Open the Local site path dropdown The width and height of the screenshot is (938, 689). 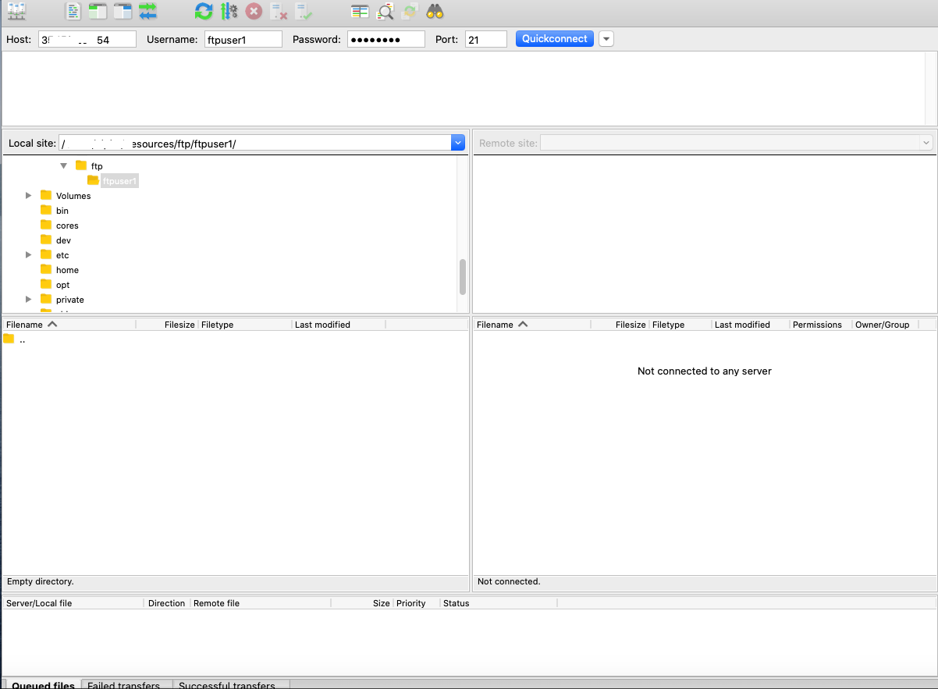point(458,143)
